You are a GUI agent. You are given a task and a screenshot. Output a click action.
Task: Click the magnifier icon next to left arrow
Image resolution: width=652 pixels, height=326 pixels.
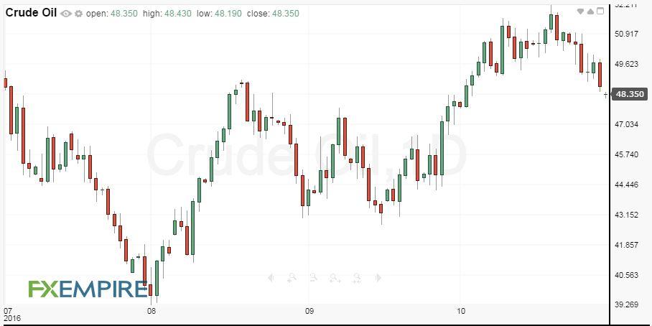292,278
